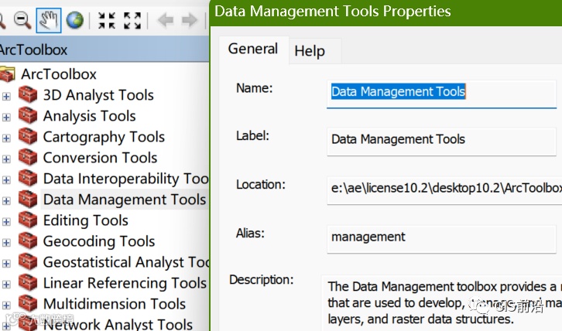This screenshot has height=331, width=562.
Task: Select Cartography Tools in the tree
Action: click(104, 137)
